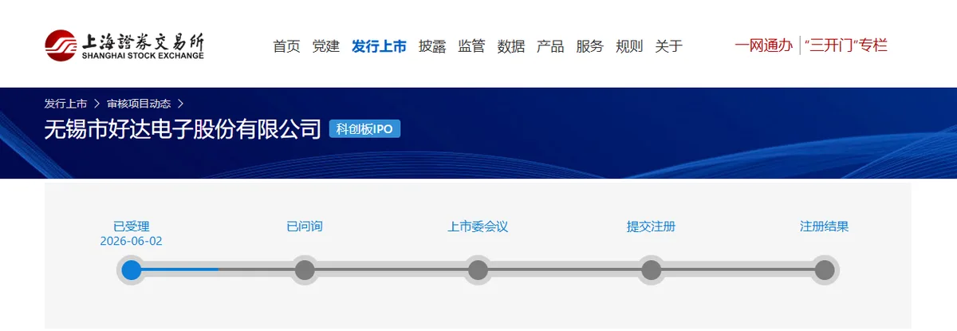
Task: Click the 注册结果 step label
Action: pos(825,227)
